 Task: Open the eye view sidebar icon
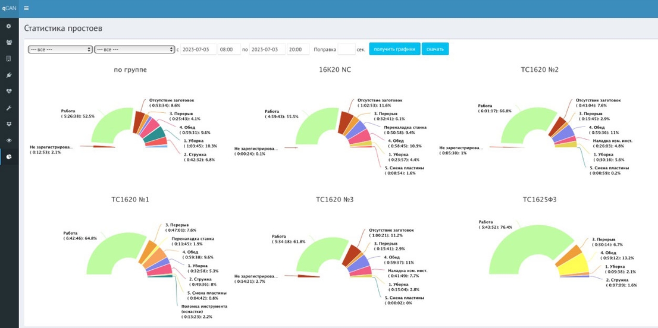click(x=10, y=140)
